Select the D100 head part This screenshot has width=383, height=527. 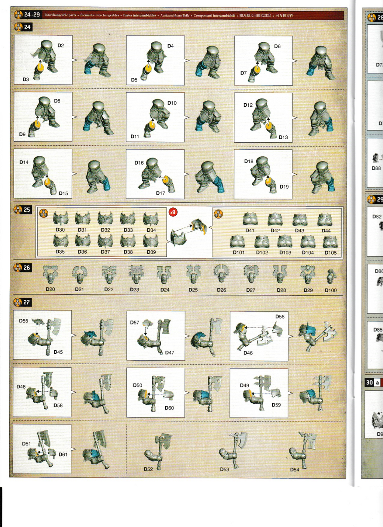(331, 277)
